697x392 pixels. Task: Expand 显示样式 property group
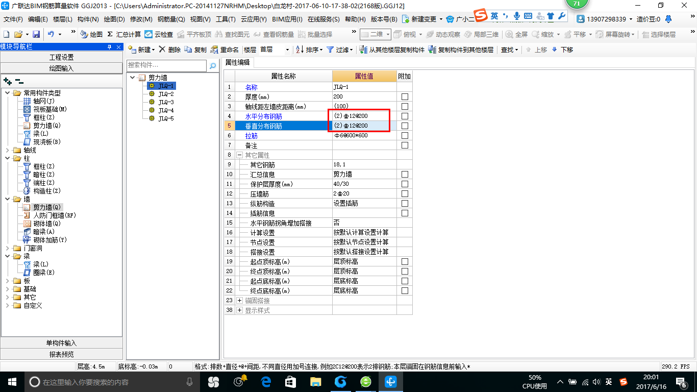240,310
